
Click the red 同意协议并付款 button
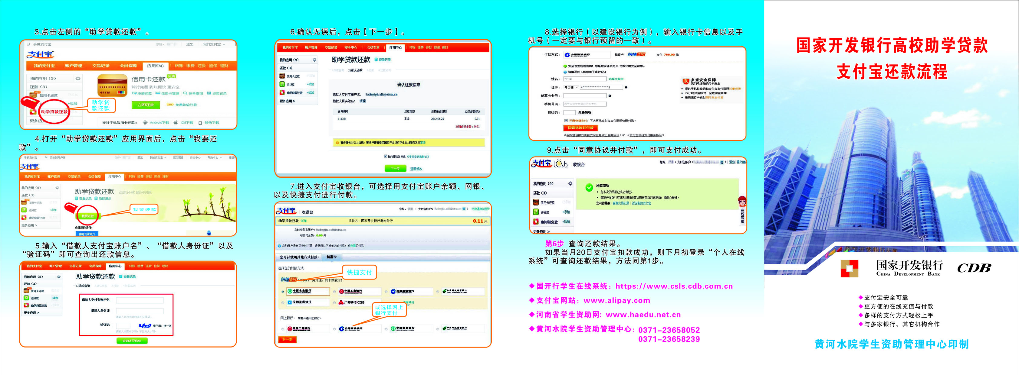(580, 128)
